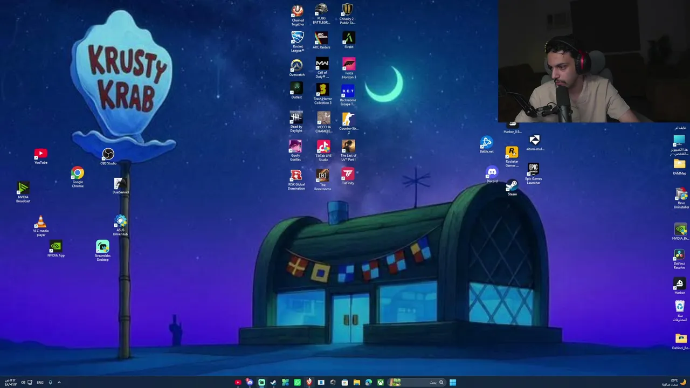Image resolution: width=690 pixels, height=388 pixels.
Task: Open the Dead by Daylight shortcut
Action: click(x=296, y=122)
